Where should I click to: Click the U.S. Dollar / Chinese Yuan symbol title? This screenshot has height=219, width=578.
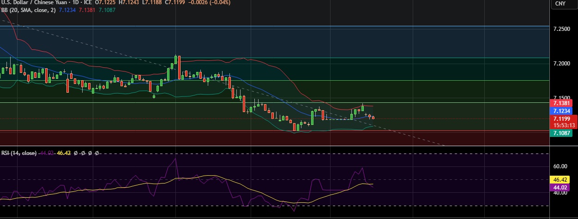coord(32,2)
